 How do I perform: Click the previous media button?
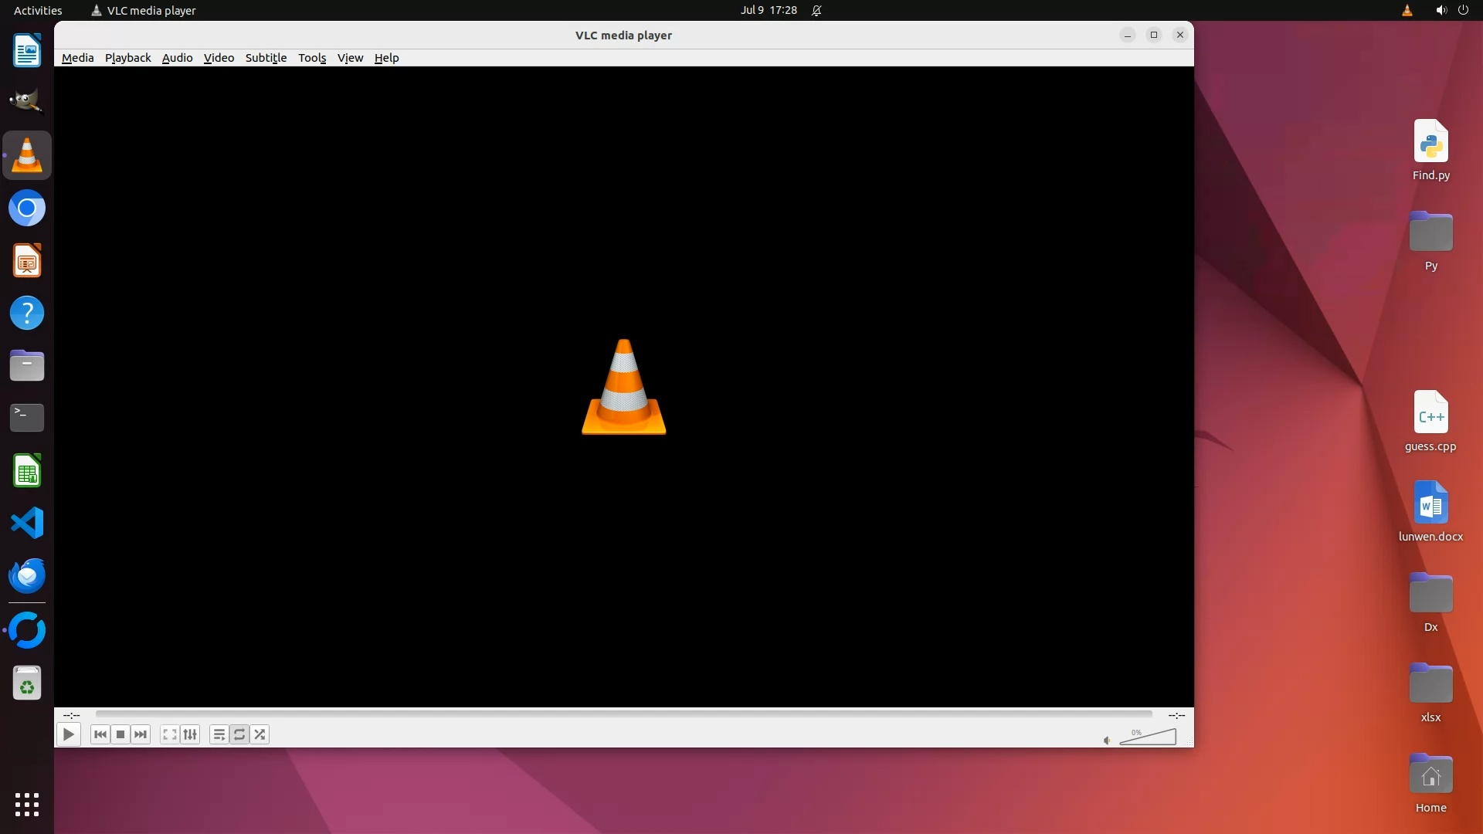100,734
